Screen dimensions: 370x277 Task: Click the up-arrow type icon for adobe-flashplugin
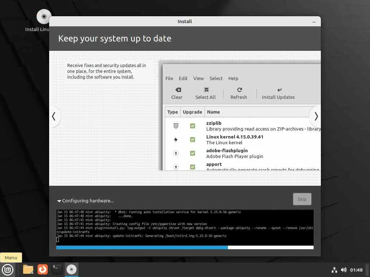click(176, 153)
